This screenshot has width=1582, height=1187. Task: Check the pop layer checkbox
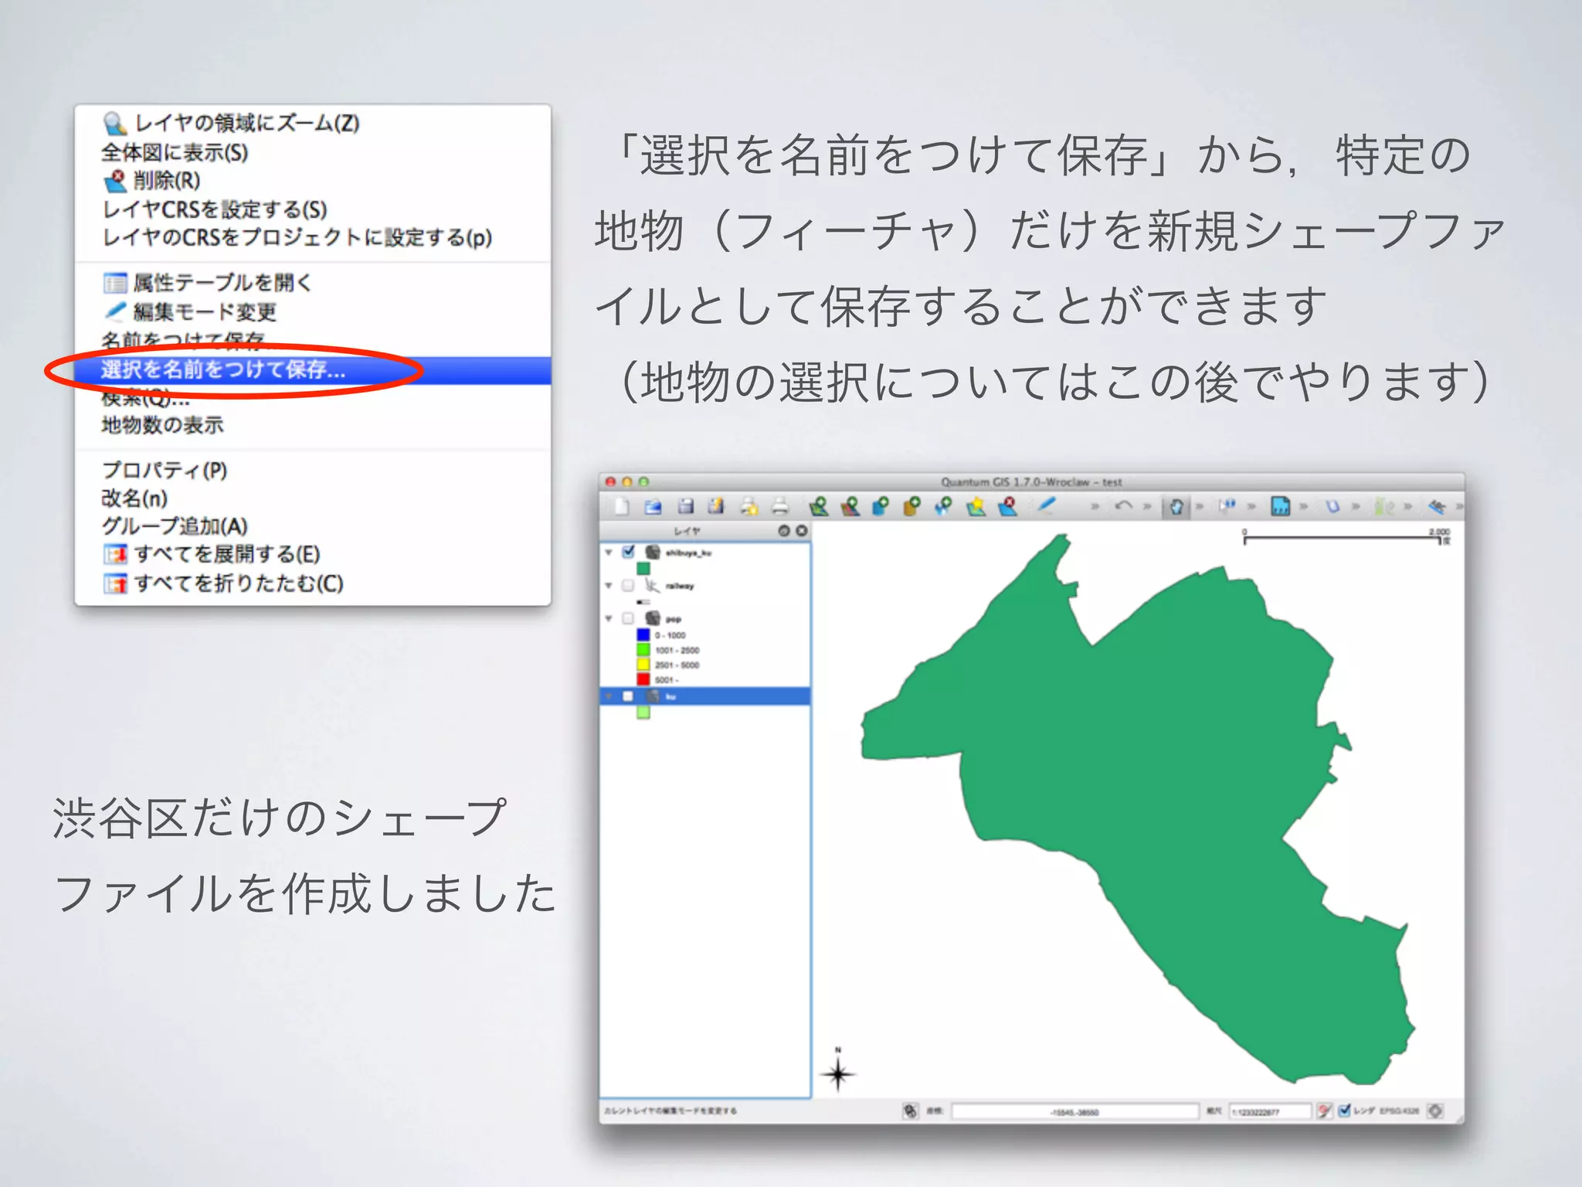(628, 618)
